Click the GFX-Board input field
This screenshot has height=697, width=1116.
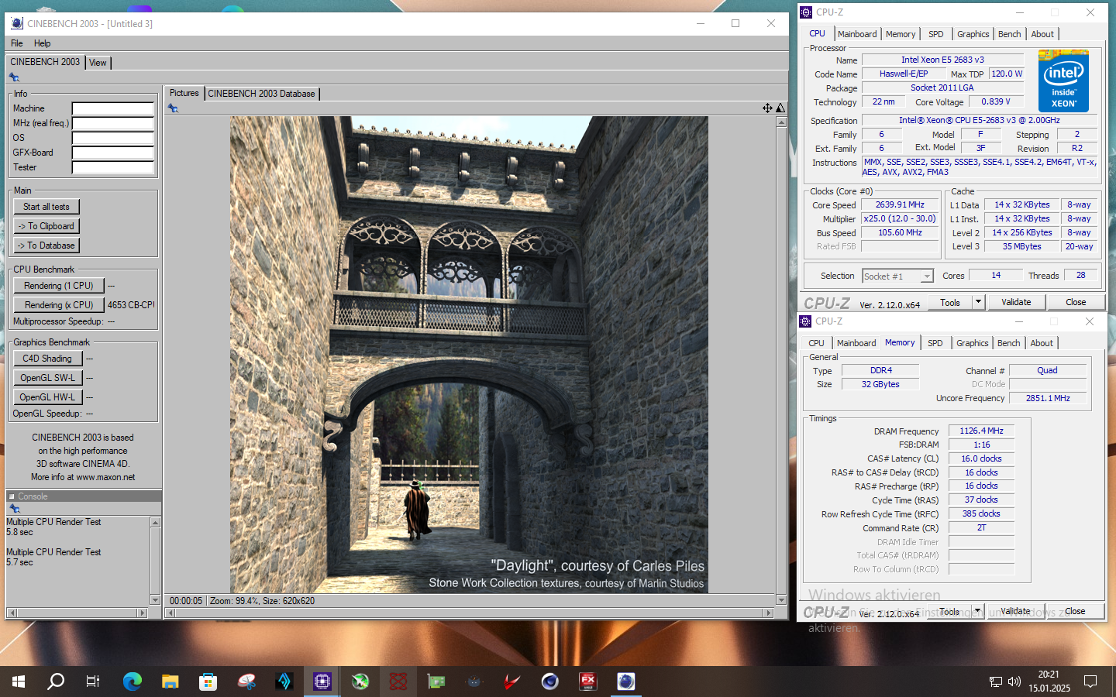coord(113,153)
